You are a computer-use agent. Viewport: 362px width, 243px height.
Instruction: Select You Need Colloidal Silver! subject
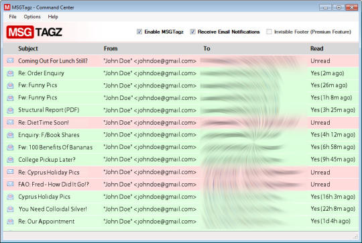coord(53,209)
